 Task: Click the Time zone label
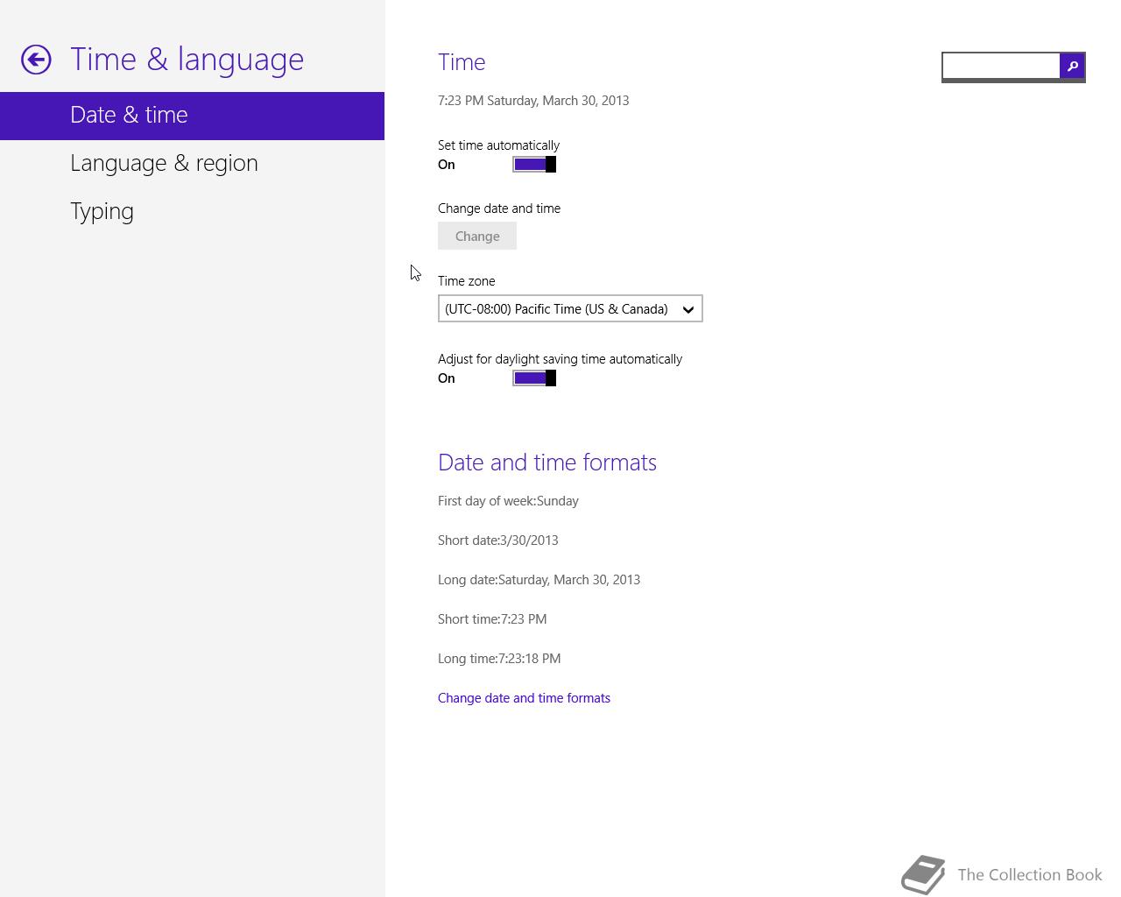[x=466, y=281]
